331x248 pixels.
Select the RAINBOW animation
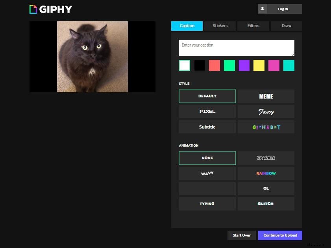point(266,173)
